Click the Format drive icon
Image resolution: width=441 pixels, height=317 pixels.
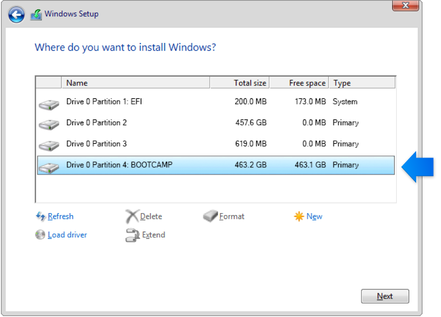[211, 216]
